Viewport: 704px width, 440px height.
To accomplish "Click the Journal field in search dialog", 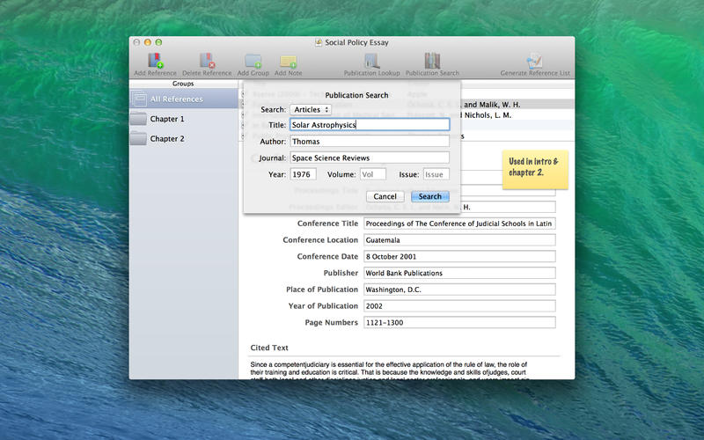I will (369, 158).
